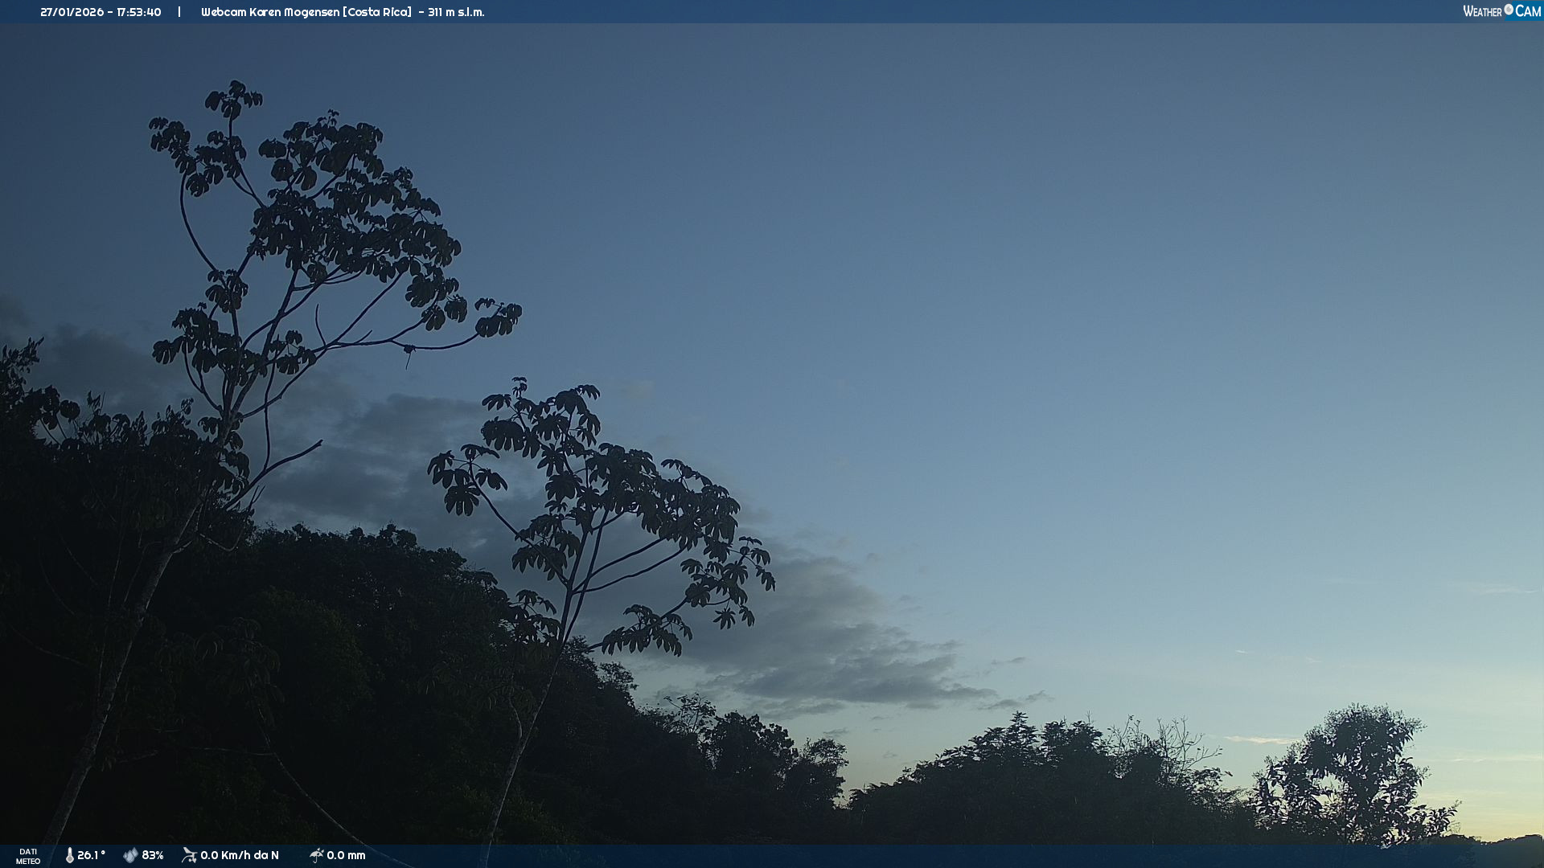
Task: Click the rain umbrella icon
Action: click(316, 855)
